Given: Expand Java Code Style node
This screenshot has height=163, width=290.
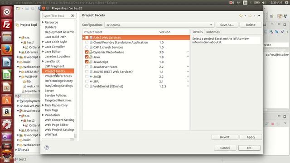Looking at the screenshot, I should point(43,42).
